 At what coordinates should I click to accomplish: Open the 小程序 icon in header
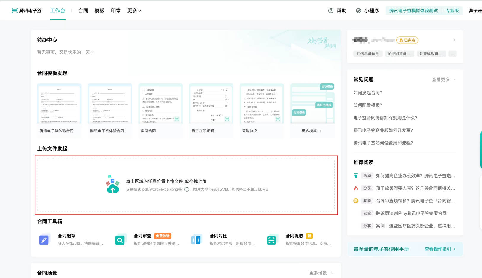(x=358, y=11)
